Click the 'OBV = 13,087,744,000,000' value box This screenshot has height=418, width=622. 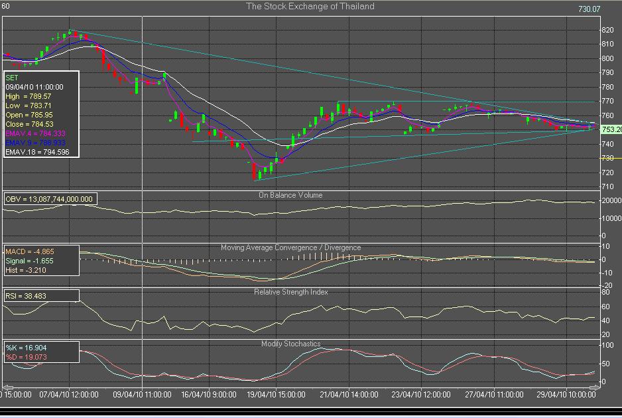click(50, 199)
